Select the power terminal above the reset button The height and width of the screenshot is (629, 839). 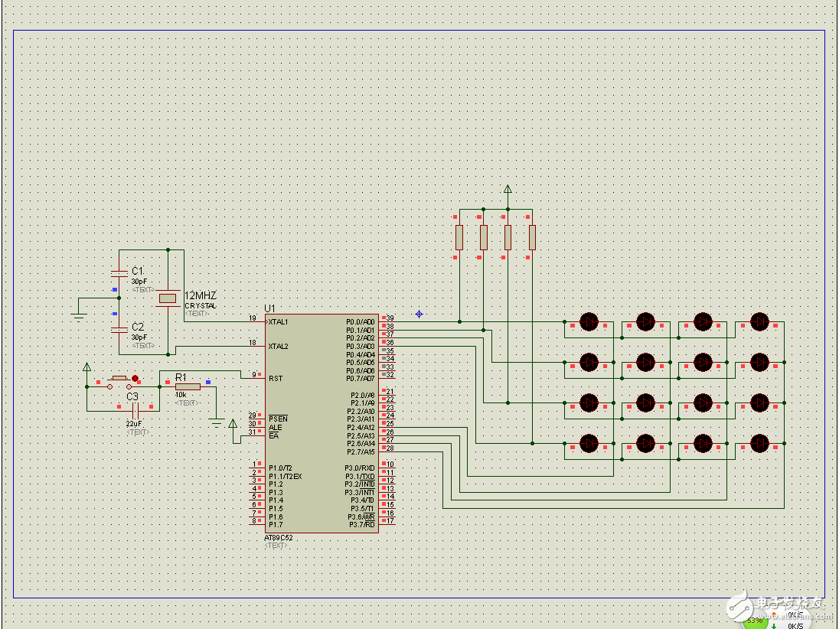[87, 367]
